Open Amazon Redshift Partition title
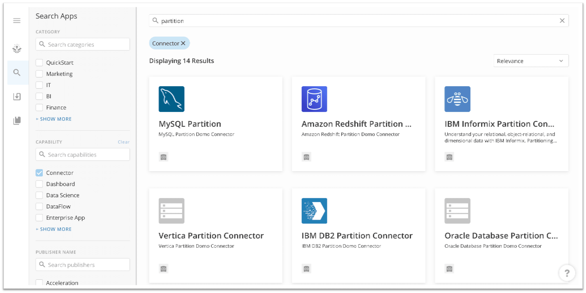586x293 pixels. [x=356, y=124]
